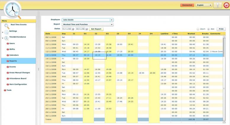This screenshot has width=230, height=125.
Task: Collapse the Time&Attendance tree section
Action: pyautogui.click(x=3, y=38)
